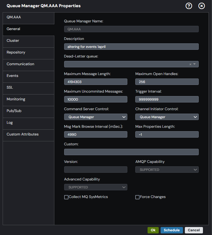Enable Collect MQ SysMetrics checkbox
The width and height of the screenshot is (212, 235).
pos(66,197)
